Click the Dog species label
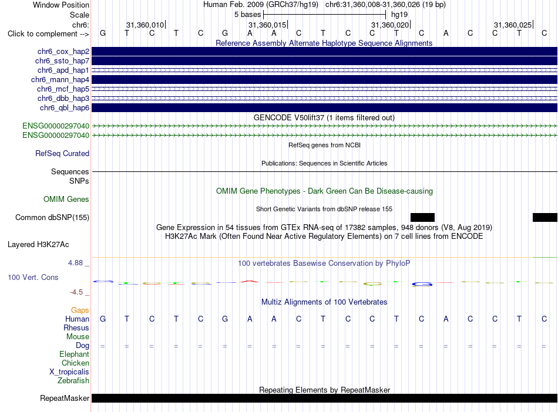558x412 pixels. coord(82,346)
